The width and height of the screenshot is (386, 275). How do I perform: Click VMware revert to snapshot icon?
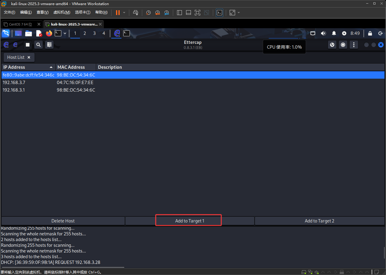(x=158, y=13)
